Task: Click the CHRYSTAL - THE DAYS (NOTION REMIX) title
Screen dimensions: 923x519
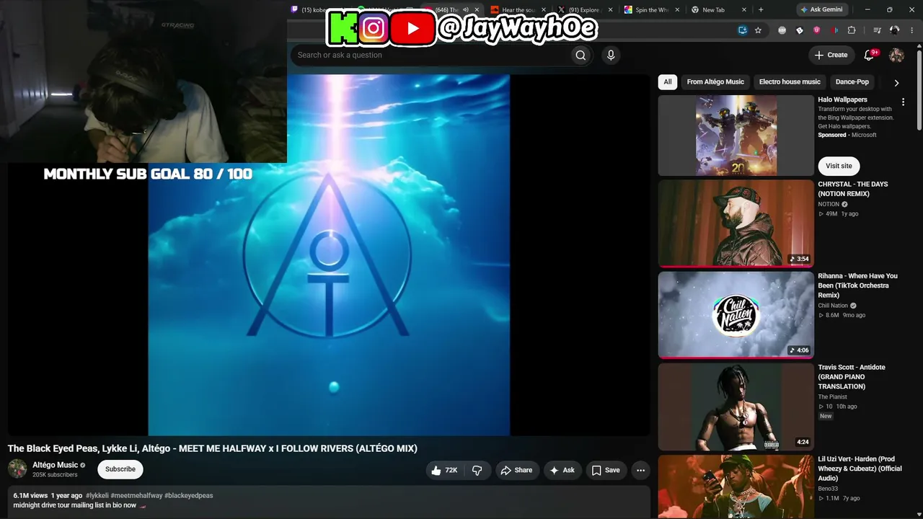Action: click(x=853, y=189)
